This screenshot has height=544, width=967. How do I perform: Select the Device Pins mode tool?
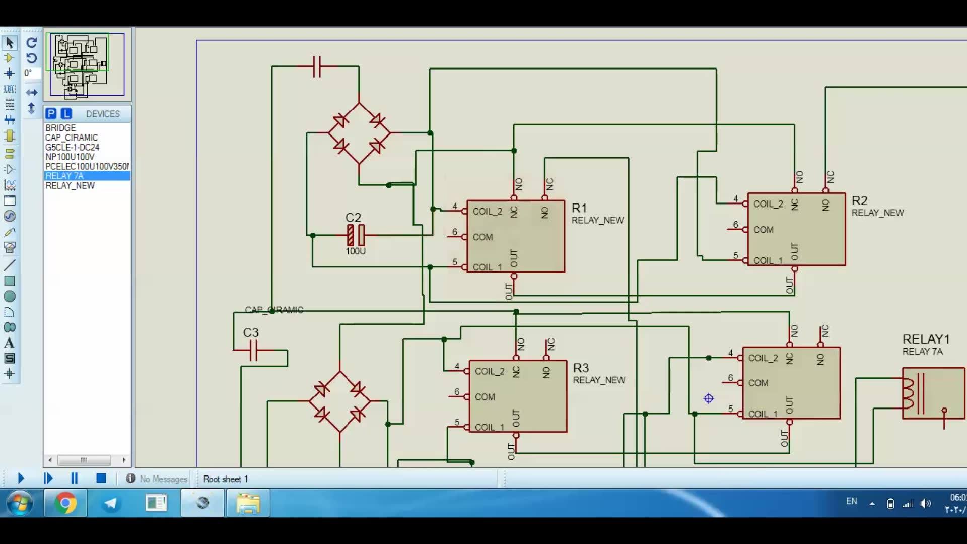9,169
